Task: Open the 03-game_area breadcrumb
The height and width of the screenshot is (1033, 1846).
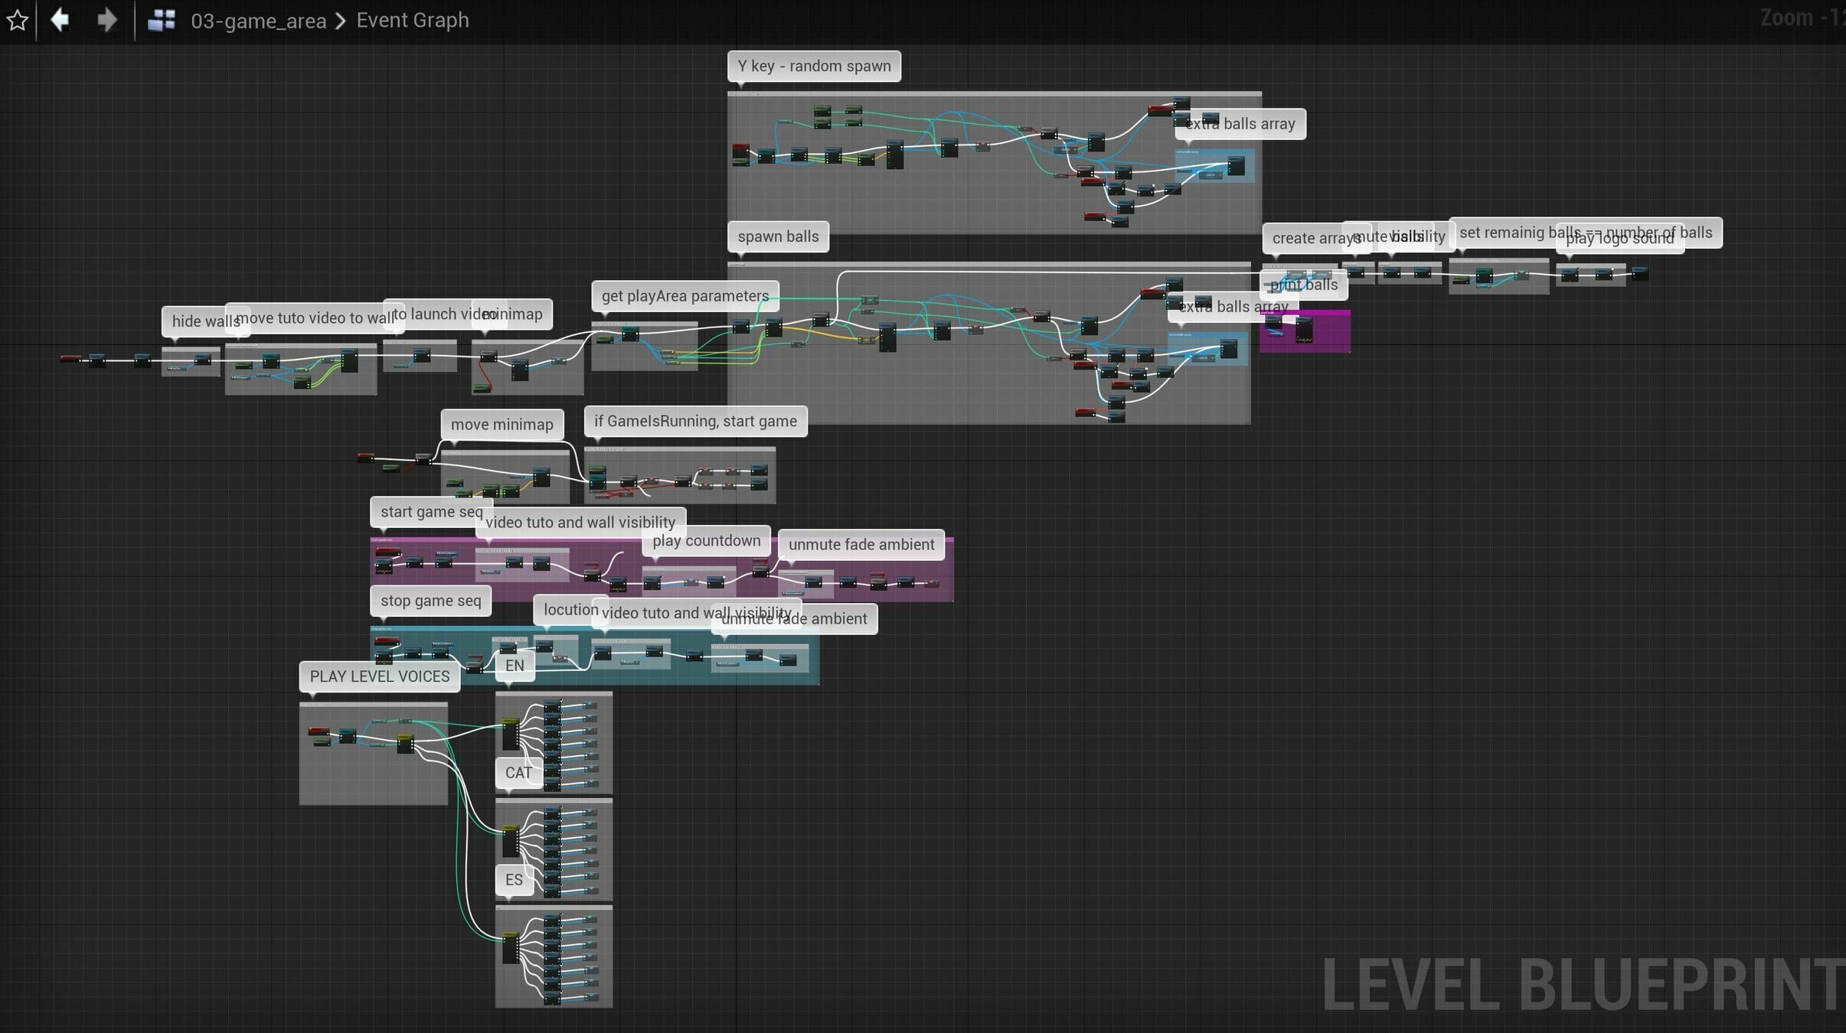Action: [258, 21]
